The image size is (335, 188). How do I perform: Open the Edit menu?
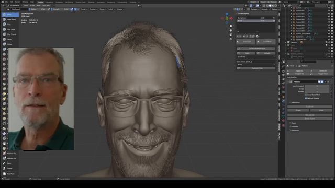(11, 2)
